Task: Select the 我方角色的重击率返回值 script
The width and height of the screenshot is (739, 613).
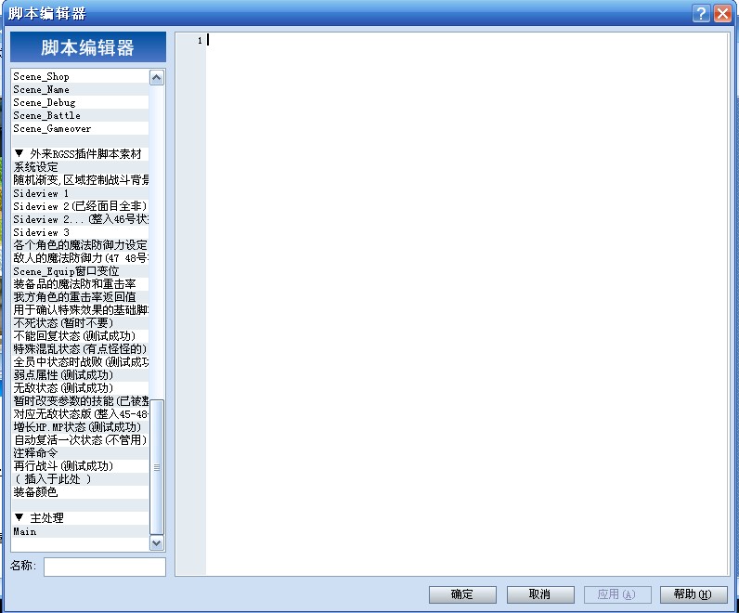Action: tap(80, 297)
